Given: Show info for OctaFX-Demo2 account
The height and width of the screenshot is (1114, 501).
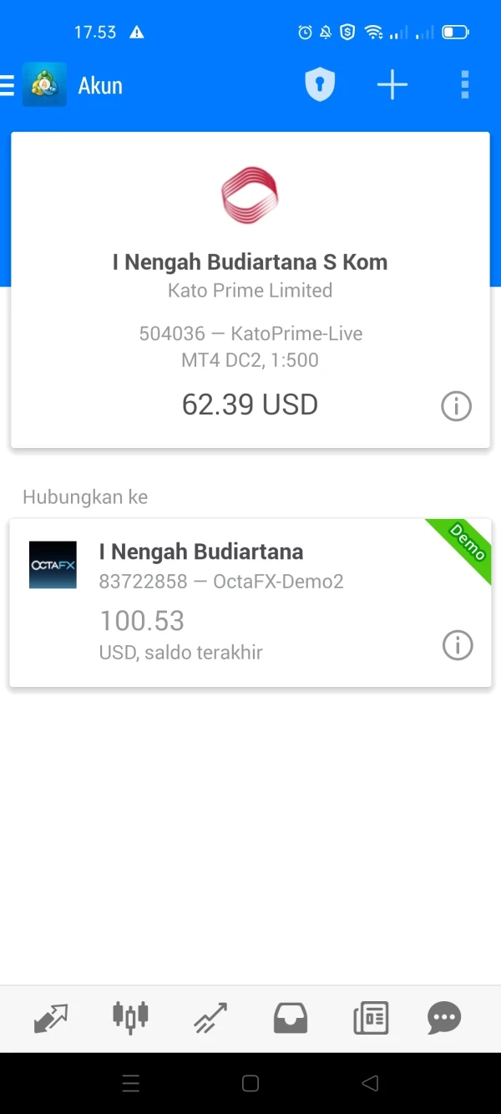Looking at the screenshot, I should tap(457, 645).
